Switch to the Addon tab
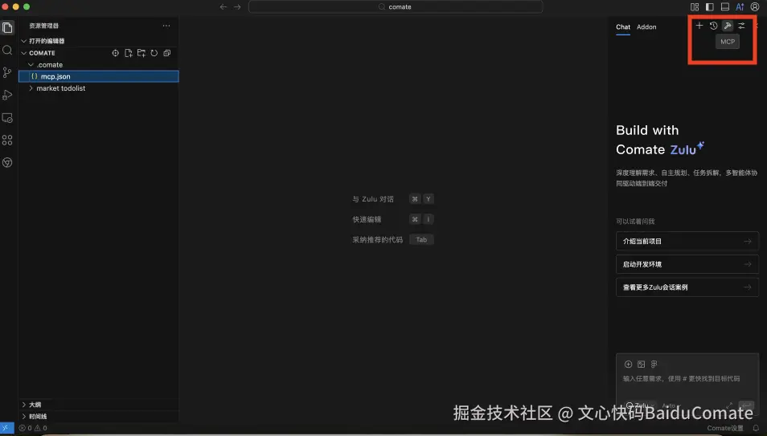This screenshot has width=767, height=436. [x=646, y=26]
